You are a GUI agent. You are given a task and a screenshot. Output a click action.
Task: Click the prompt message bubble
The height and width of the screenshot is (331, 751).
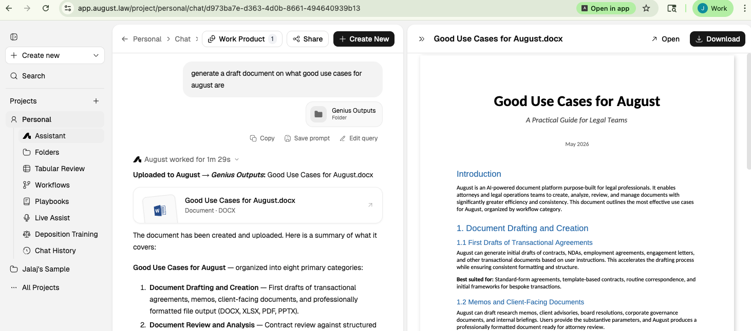tap(283, 79)
